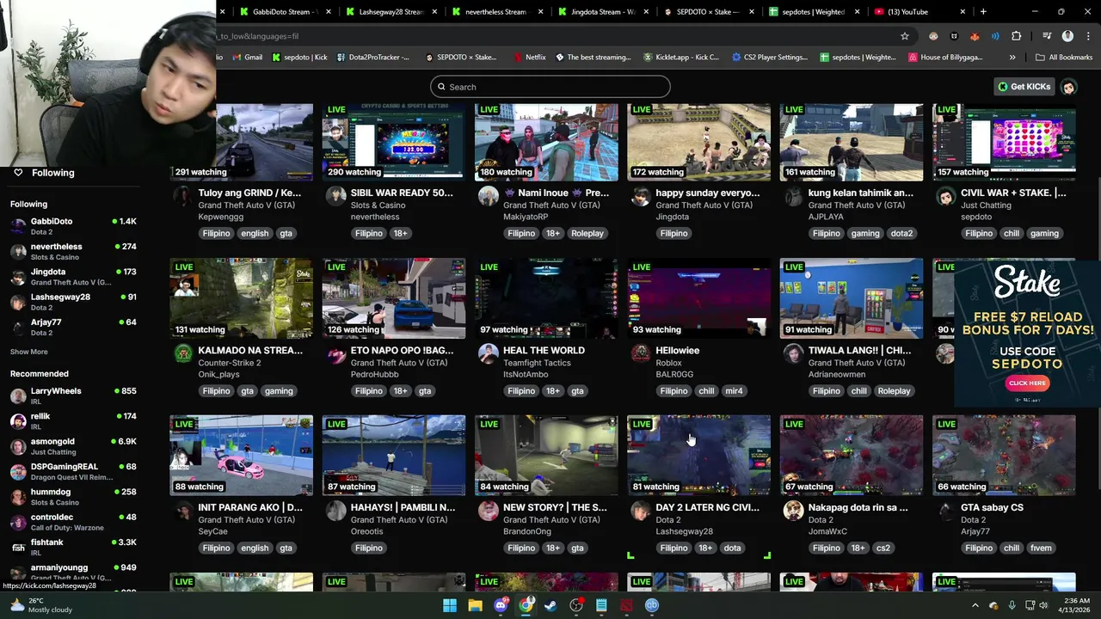The image size is (1101, 619).
Task: Open Steam from the taskbar
Action: click(550, 605)
